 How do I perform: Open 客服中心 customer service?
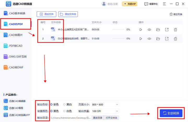[x=151, y=4]
